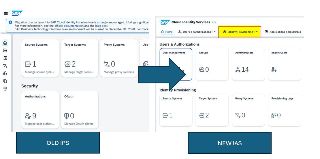This screenshot has height=159, width=320.
Task: Expand Users & Authorizations dropdown arrow
Action: coord(215,32)
